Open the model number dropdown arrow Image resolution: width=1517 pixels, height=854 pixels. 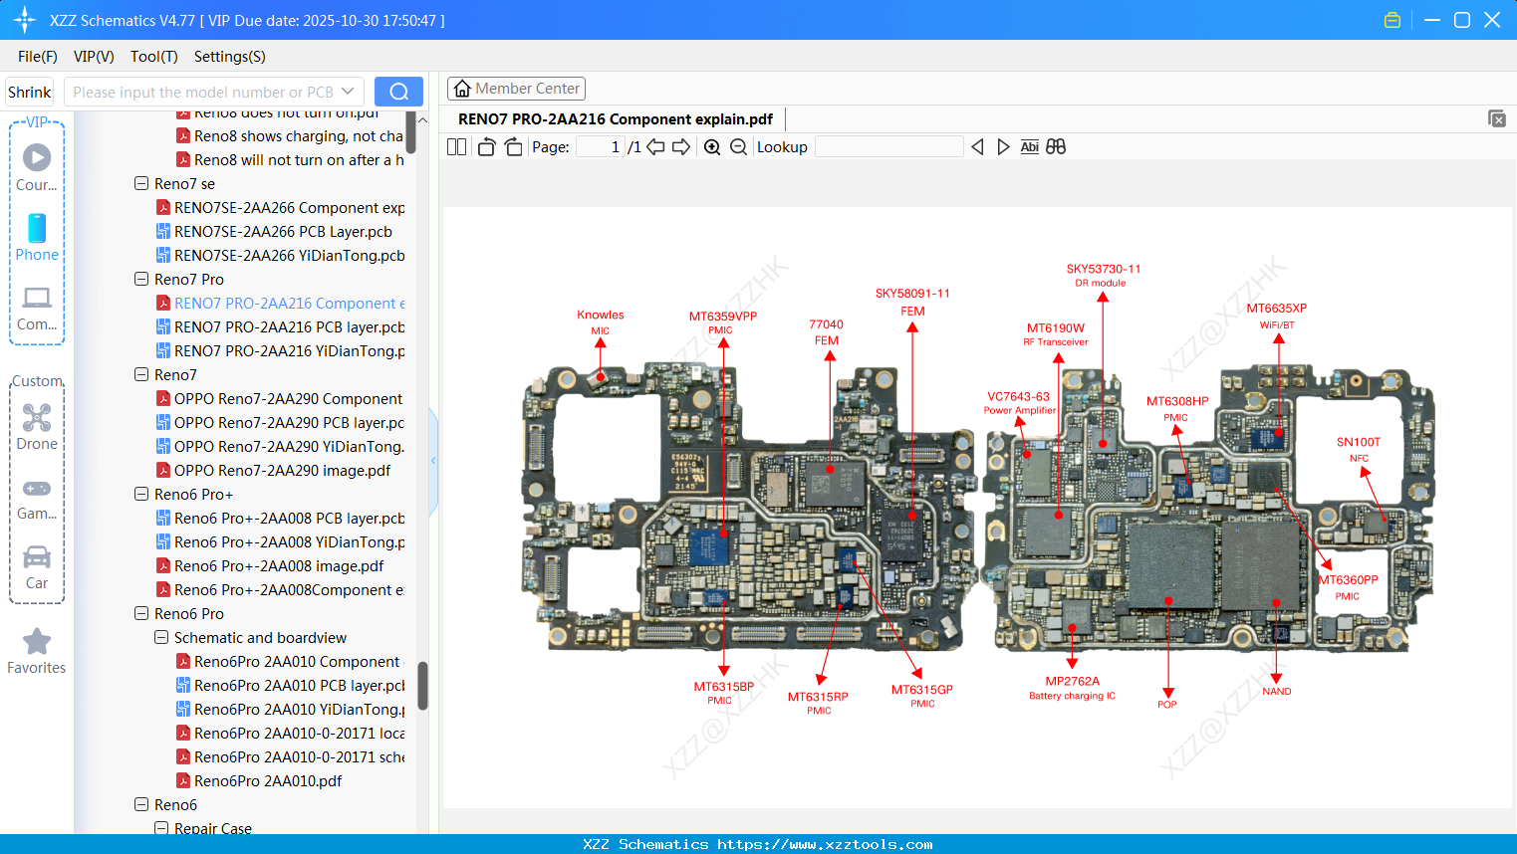(x=348, y=91)
